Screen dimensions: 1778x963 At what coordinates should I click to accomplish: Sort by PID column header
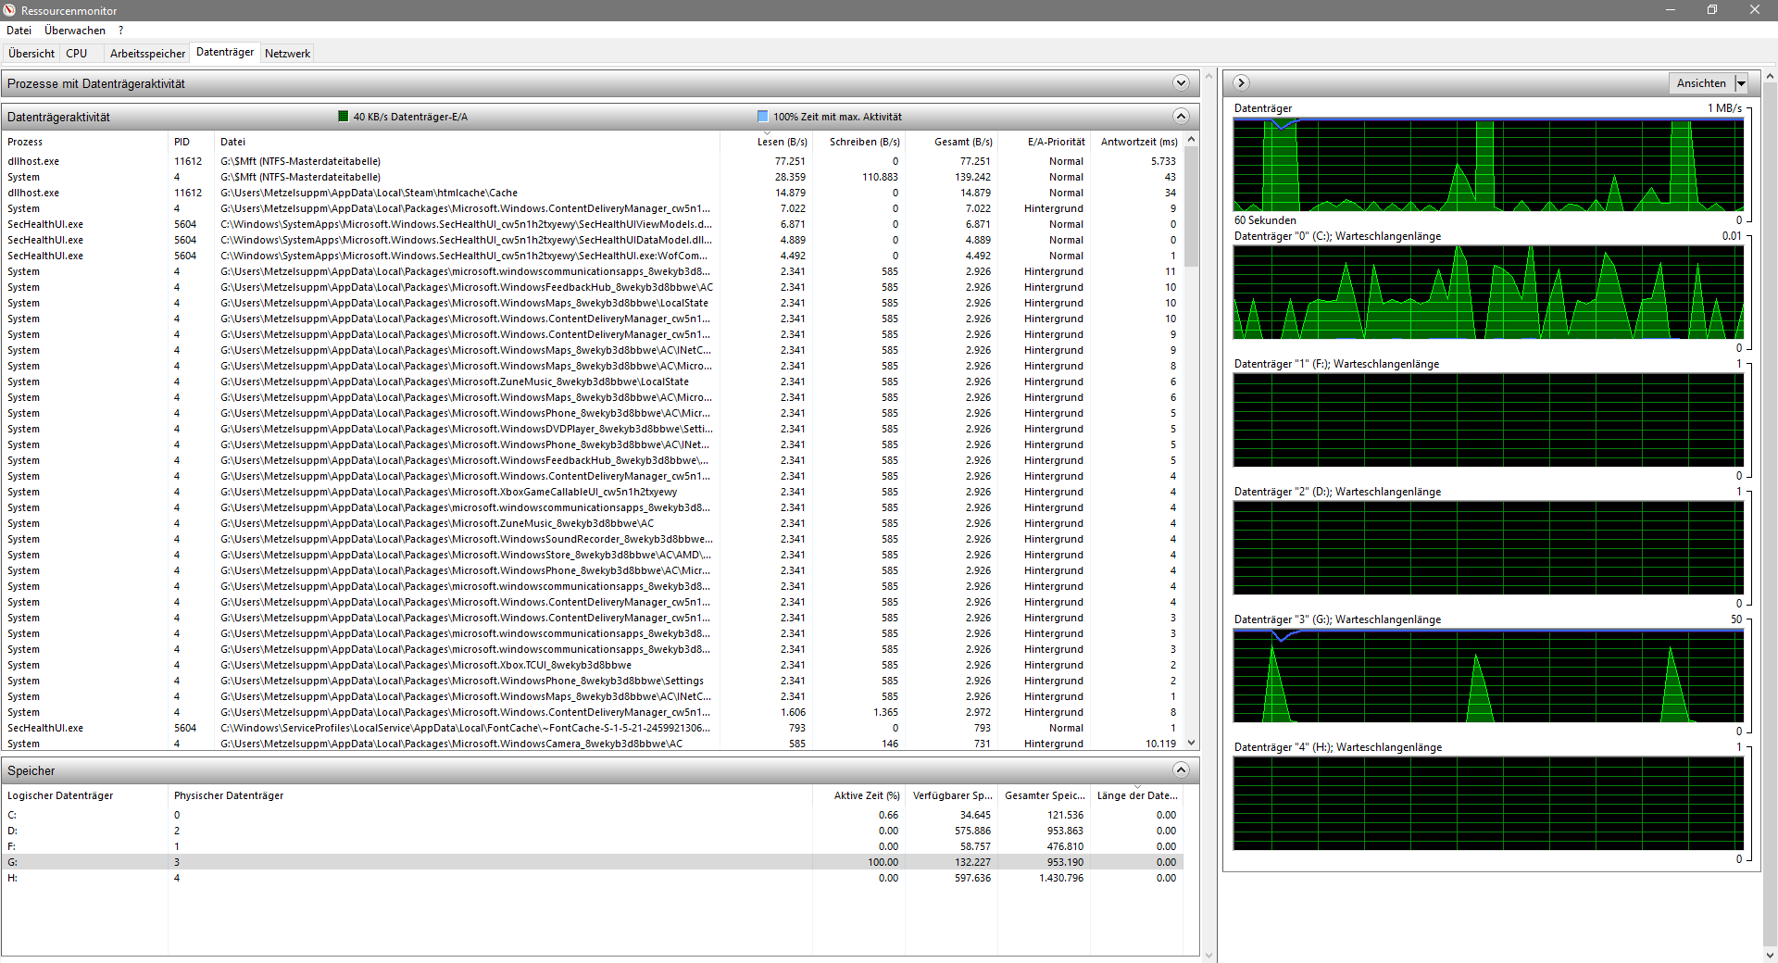(x=192, y=142)
